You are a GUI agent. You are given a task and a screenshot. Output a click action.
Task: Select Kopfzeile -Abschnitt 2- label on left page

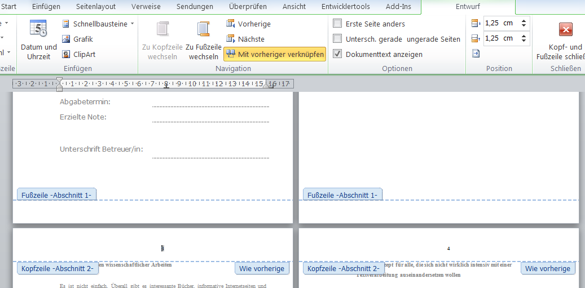coord(58,269)
